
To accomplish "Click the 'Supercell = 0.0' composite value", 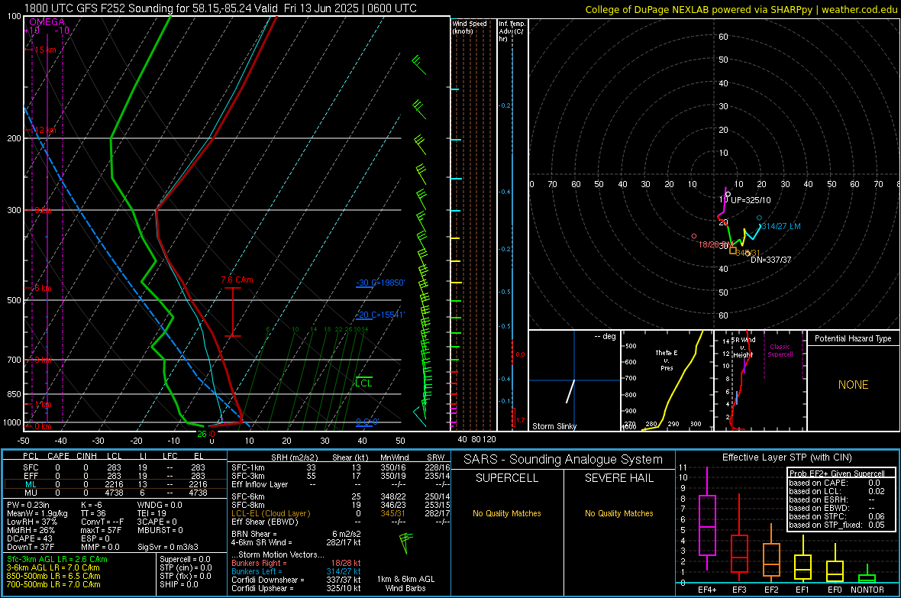I will [185, 559].
